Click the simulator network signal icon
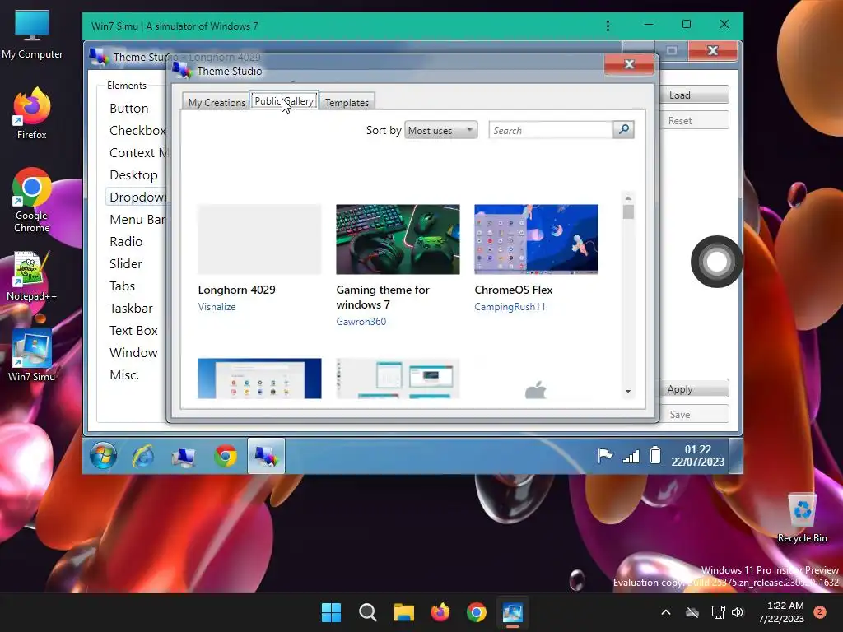The image size is (843, 632). coord(631,456)
